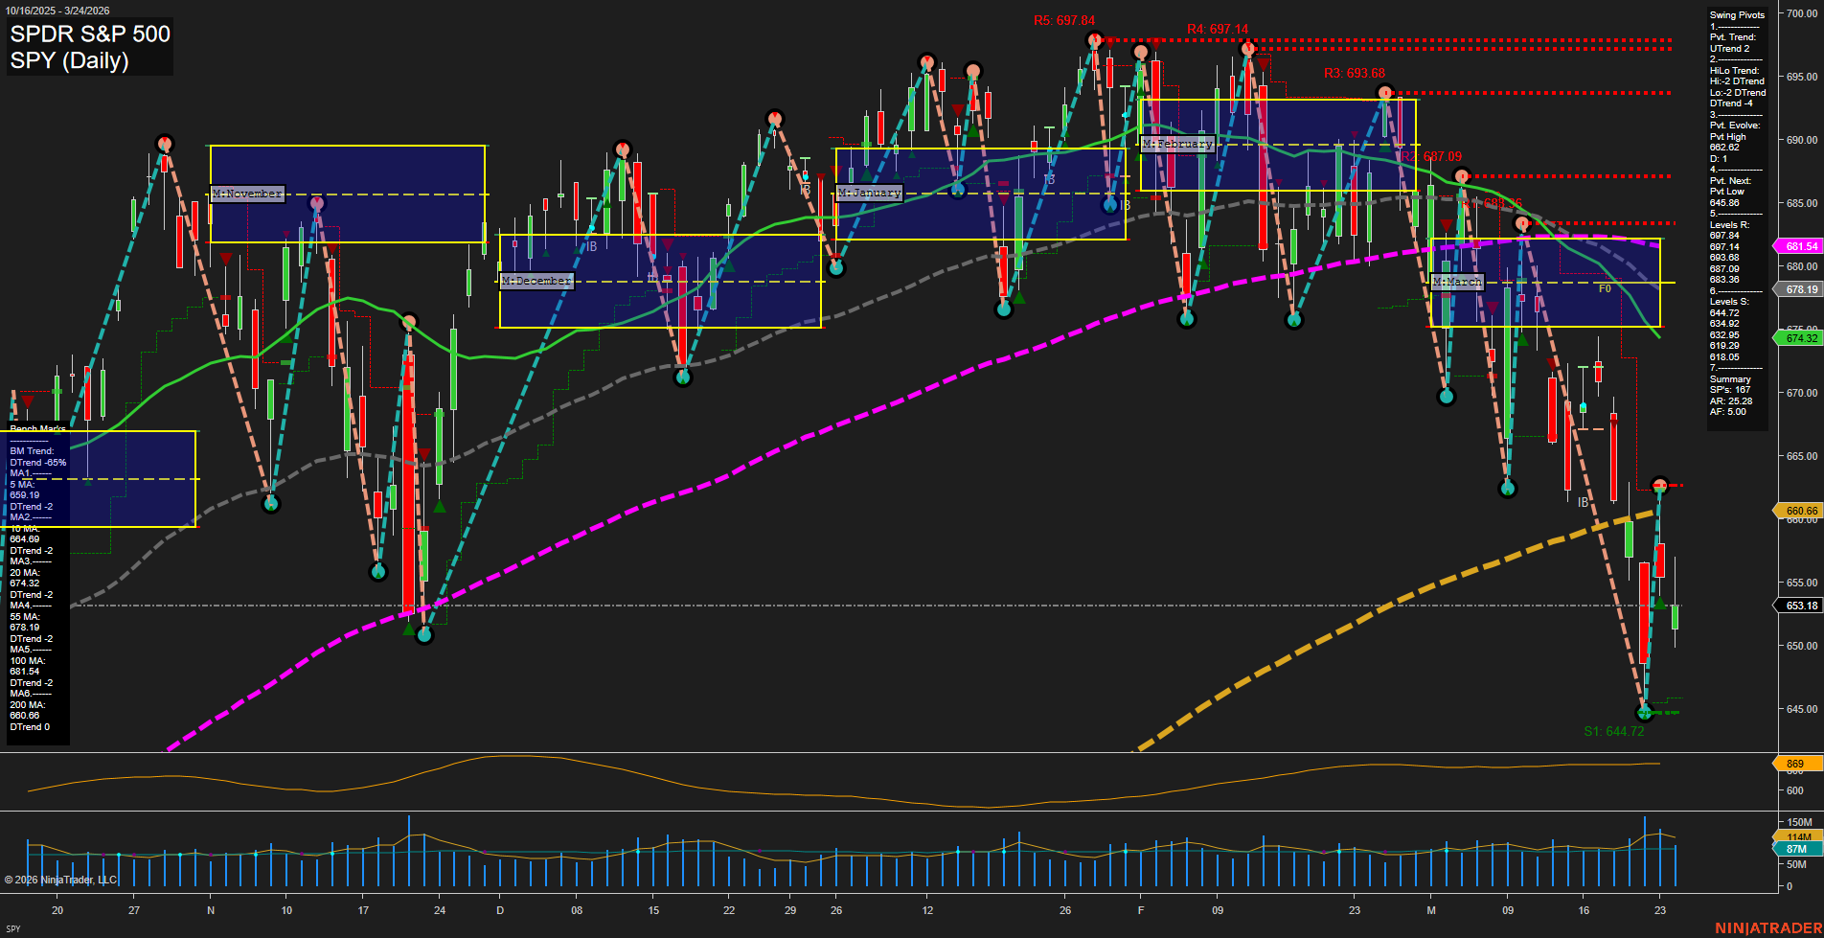Select the 87M volume tag

[1796, 849]
